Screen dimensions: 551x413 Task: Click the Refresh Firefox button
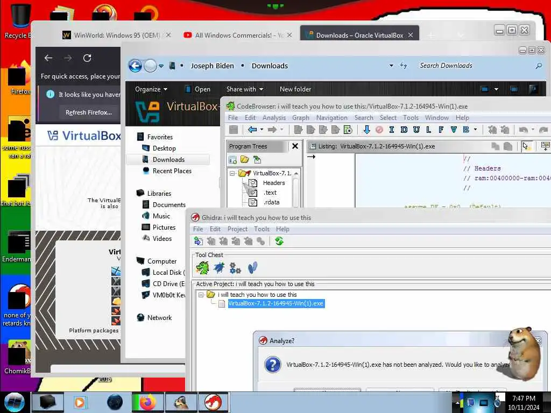click(x=89, y=112)
